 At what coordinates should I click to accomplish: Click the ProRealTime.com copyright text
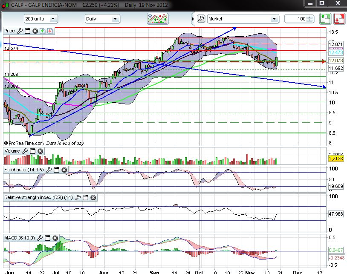click(24, 143)
